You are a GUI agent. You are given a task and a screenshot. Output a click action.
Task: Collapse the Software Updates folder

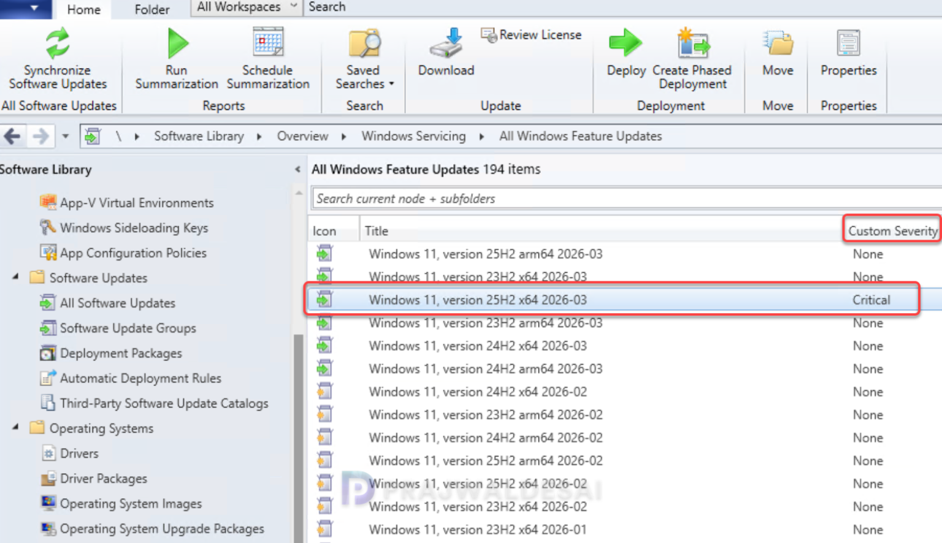click(16, 277)
